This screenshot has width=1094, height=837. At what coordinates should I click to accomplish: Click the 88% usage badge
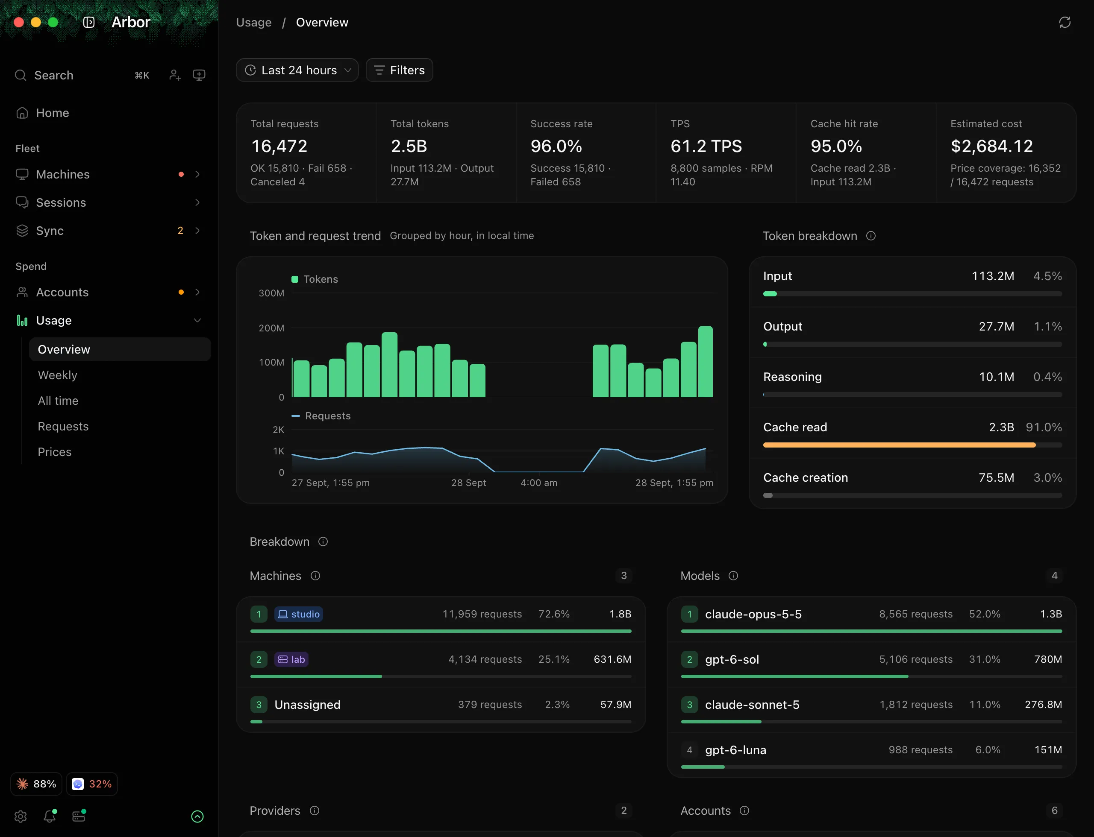click(x=36, y=784)
